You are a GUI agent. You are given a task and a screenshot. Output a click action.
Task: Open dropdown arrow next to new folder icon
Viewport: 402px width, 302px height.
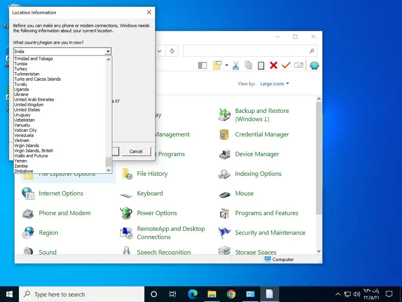[x=227, y=65]
